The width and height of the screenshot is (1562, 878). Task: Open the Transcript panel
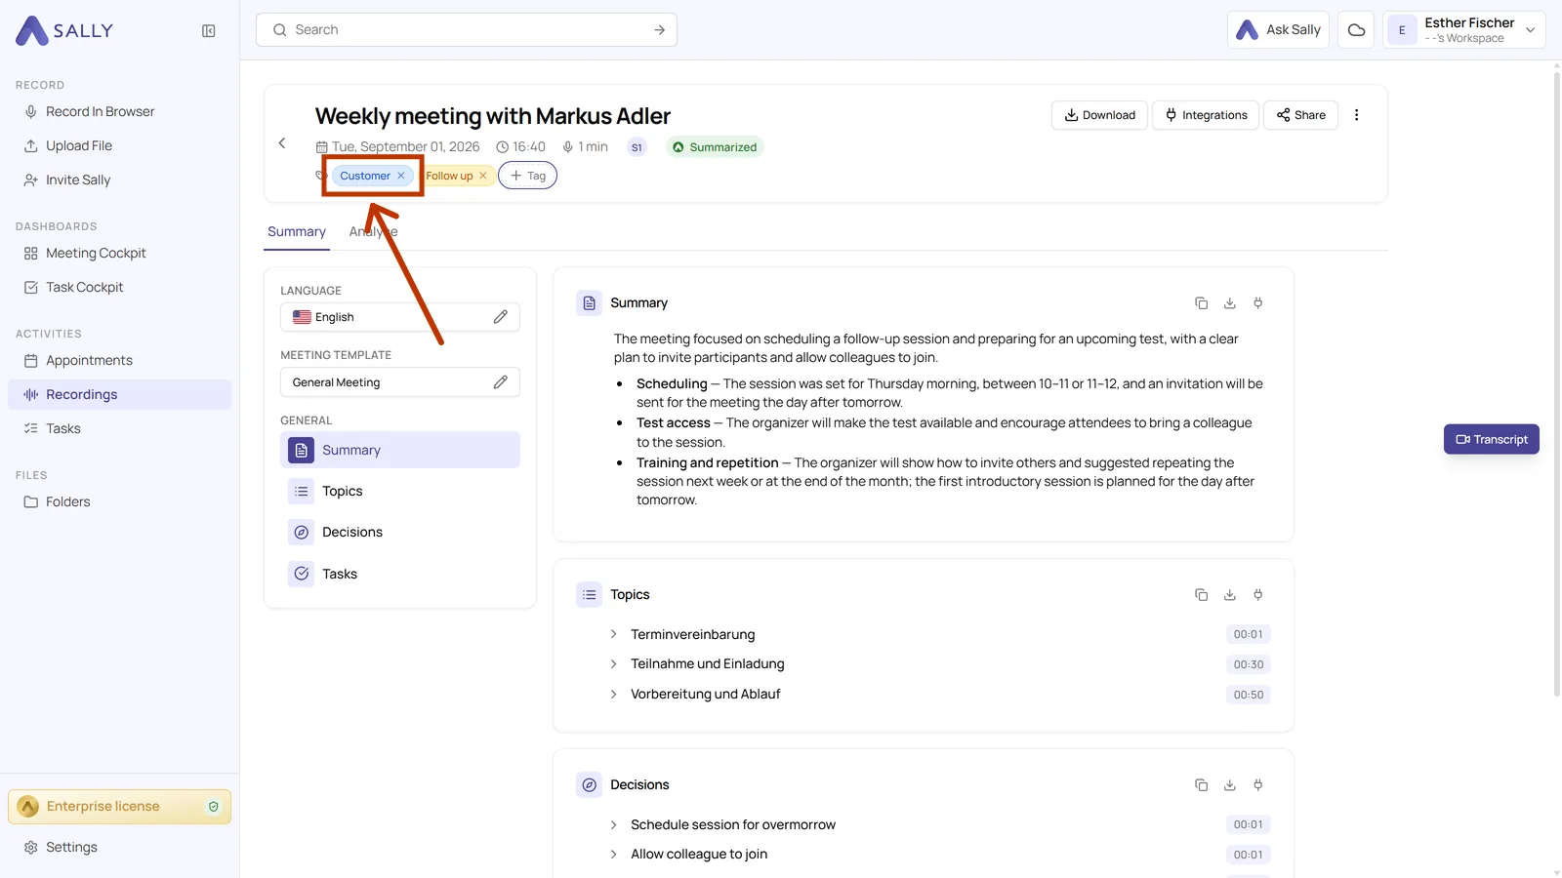click(1491, 440)
